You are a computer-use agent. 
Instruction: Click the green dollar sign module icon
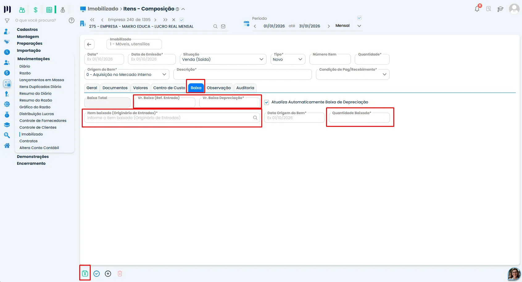[35, 10]
